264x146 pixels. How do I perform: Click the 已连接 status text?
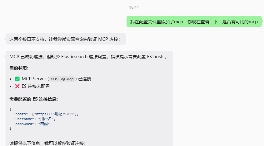point(85,79)
